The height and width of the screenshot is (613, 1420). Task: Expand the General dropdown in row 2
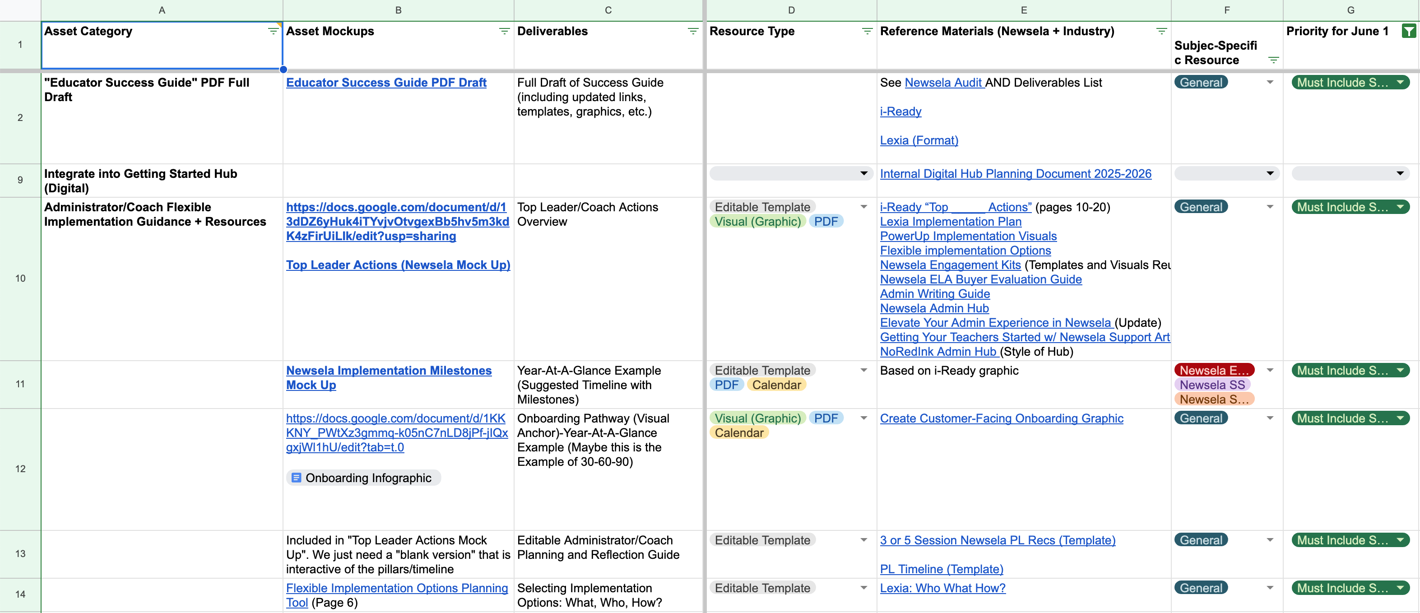click(x=1270, y=82)
